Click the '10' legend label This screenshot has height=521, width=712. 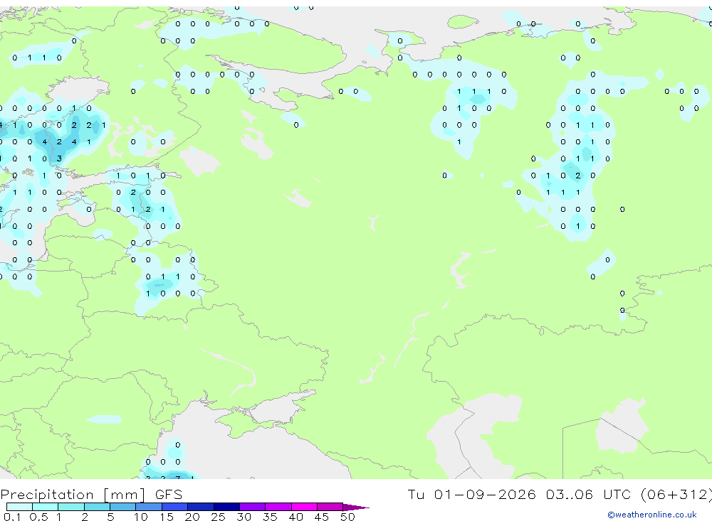141,517
